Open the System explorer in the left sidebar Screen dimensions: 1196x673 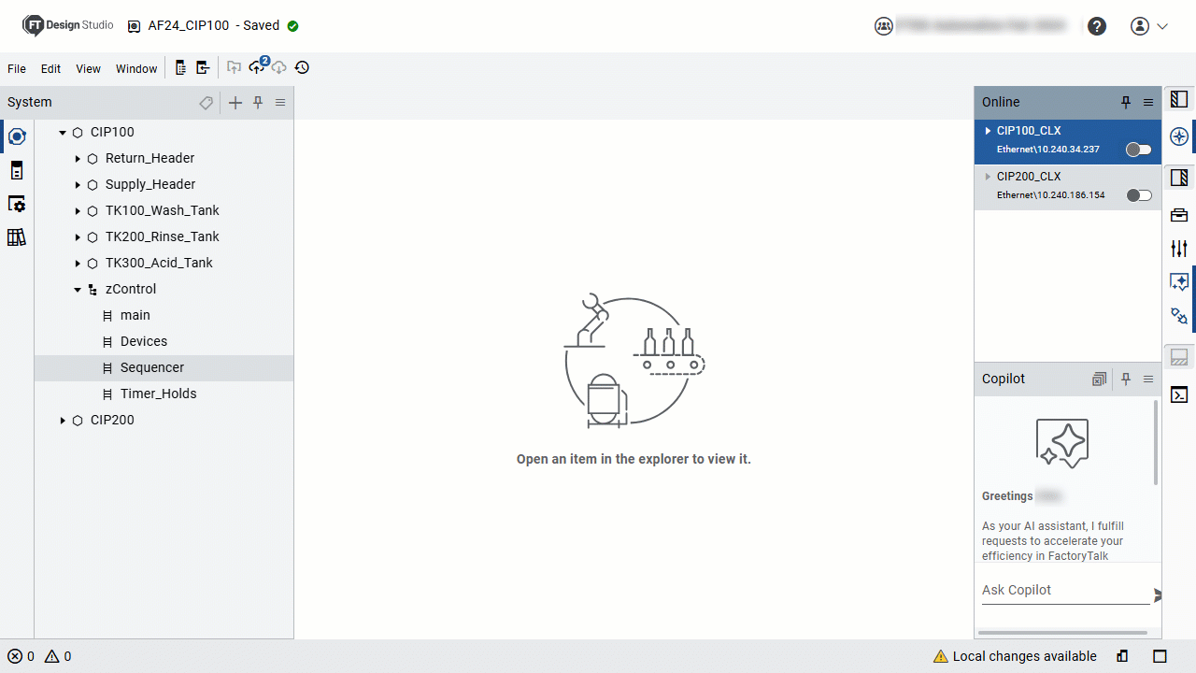[x=17, y=136]
